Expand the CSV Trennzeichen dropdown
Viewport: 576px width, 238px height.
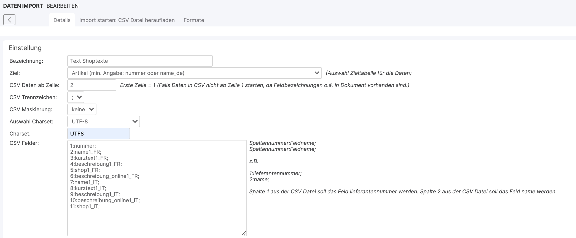[76, 97]
